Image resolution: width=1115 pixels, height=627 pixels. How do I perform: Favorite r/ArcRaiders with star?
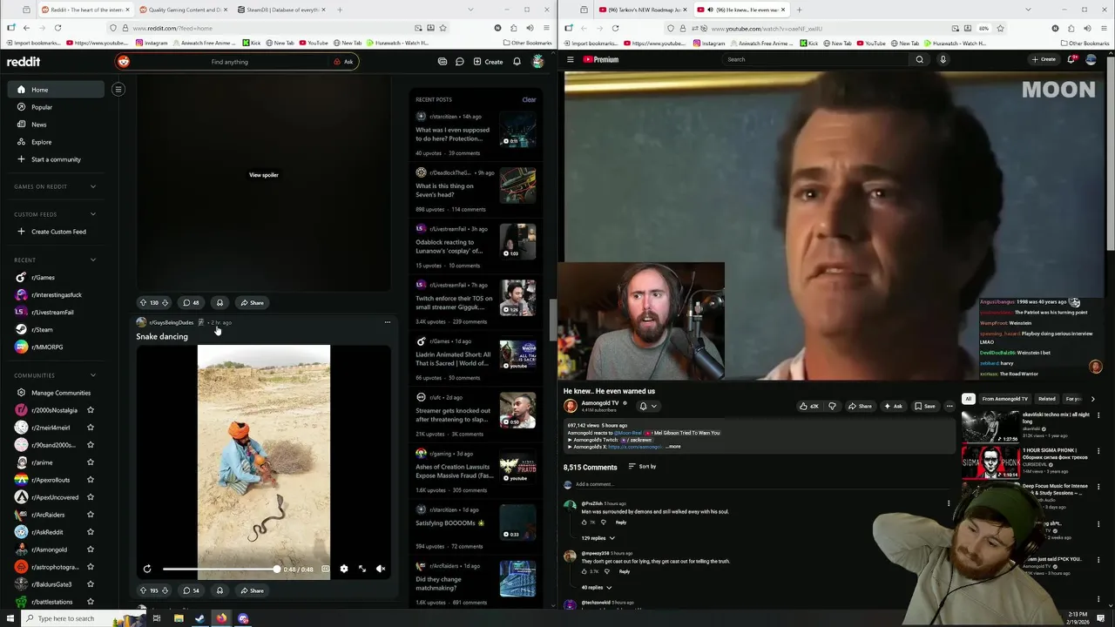click(x=91, y=515)
